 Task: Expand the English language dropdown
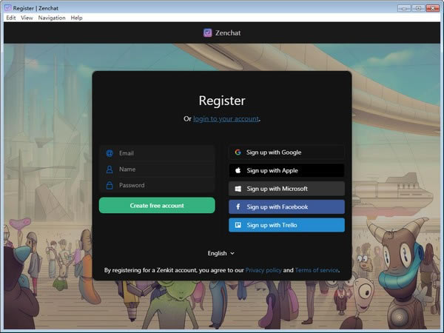(x=221, y=253)
